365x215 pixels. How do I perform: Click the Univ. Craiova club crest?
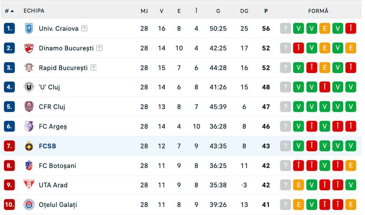click(x=29, y=28)
